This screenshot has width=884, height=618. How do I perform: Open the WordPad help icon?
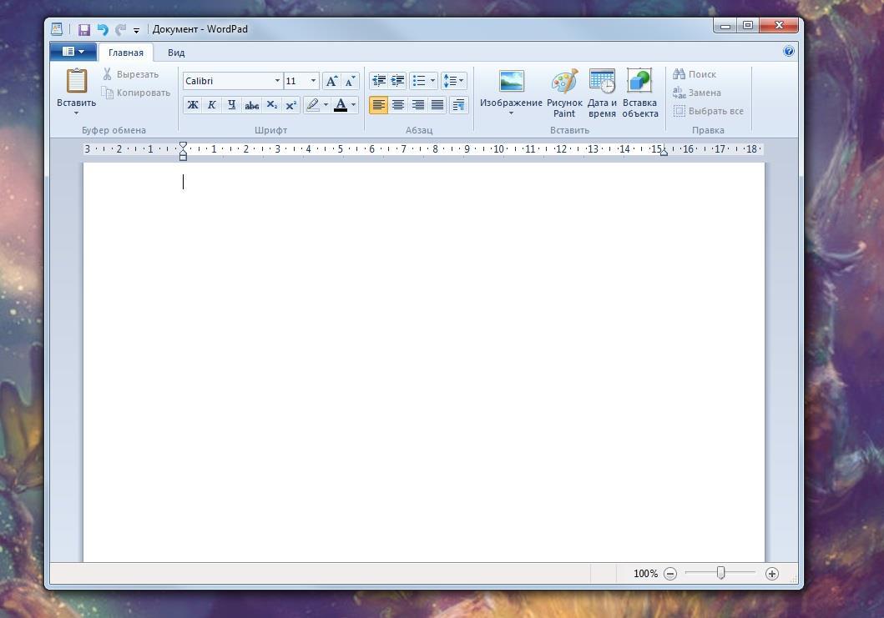789,52
